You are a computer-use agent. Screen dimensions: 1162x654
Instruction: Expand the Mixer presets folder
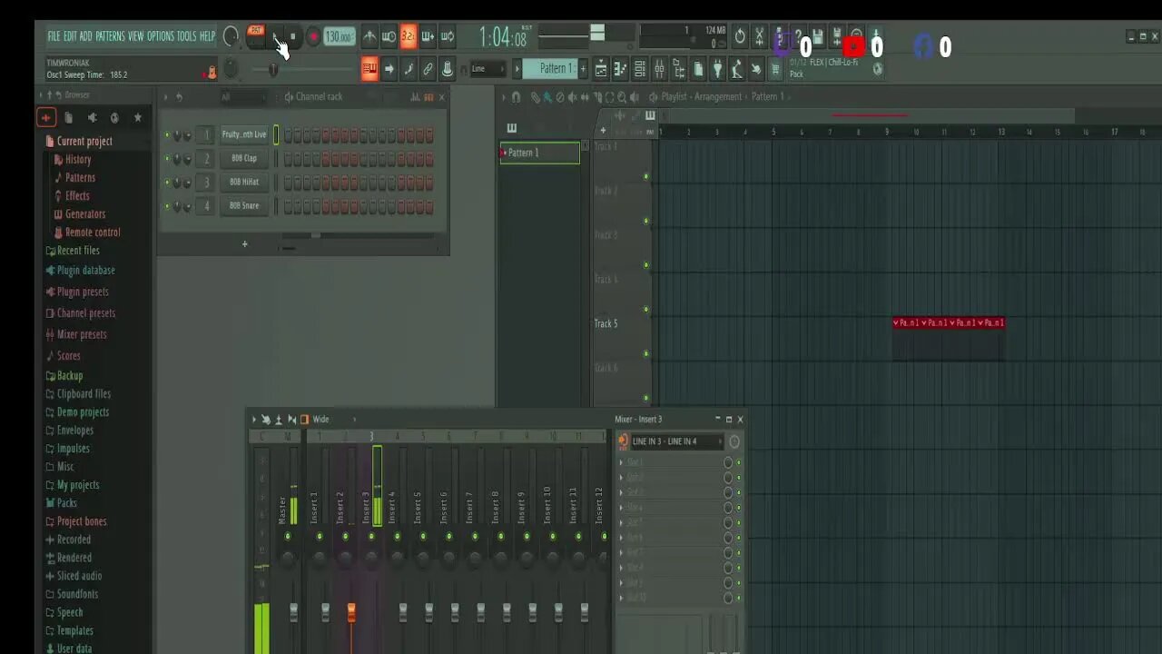pyautogui.click(x=82, y=334)
